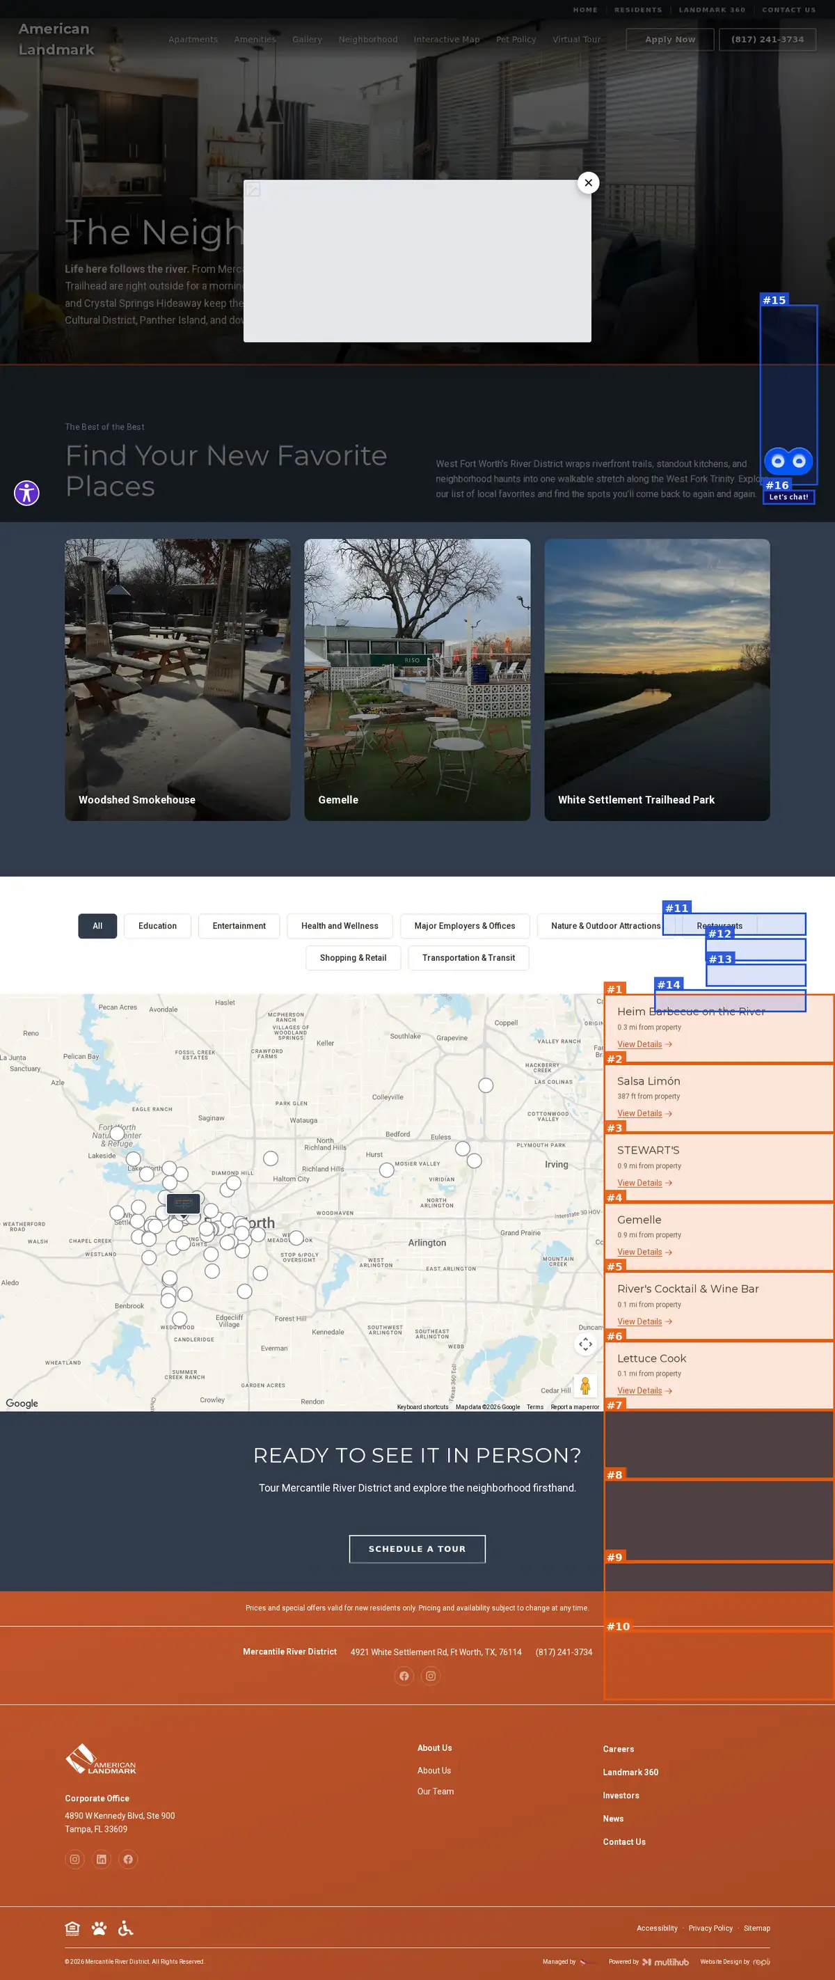Open Accessibility footer link

(x=657, y=1928)
